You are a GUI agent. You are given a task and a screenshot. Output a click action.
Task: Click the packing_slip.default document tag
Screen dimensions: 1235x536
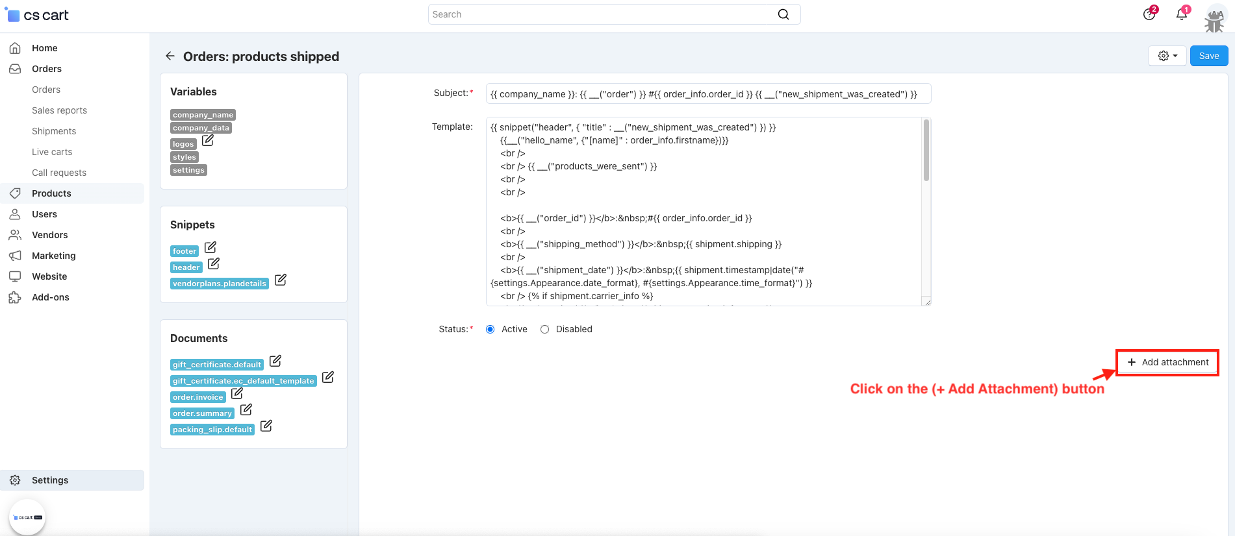point(212,430)
